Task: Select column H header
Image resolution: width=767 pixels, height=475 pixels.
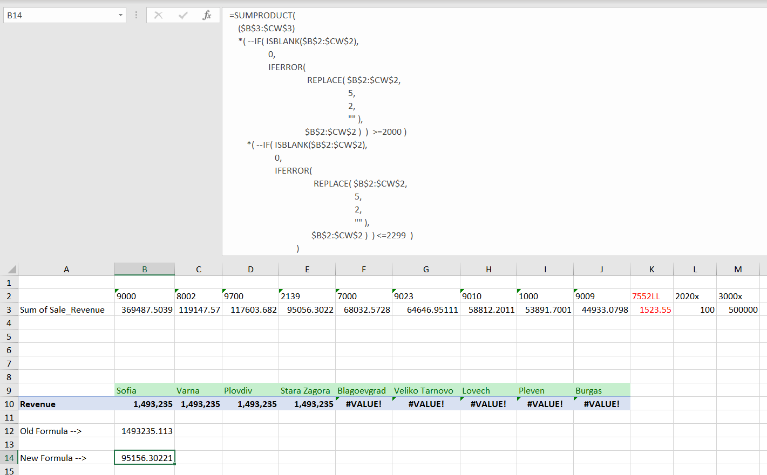Action: click(x=488, y=269)
